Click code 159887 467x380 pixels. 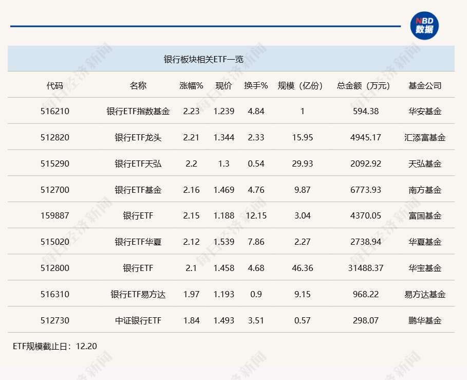click(x=55, y=215)
